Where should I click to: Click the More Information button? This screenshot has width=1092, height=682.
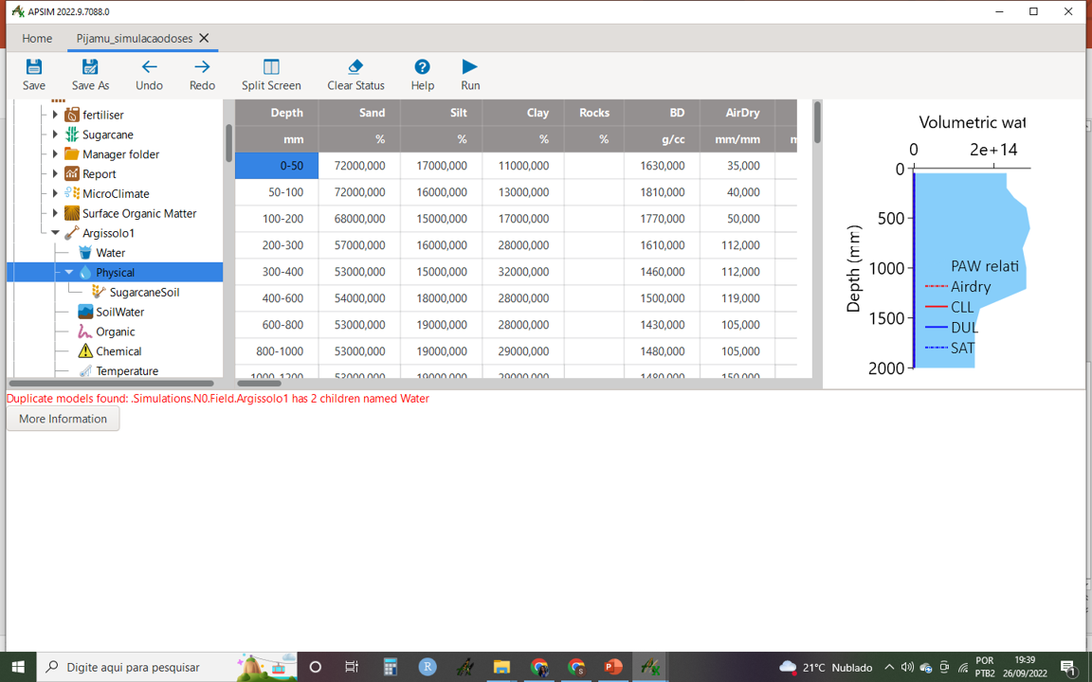pyautogui.click(x=63, y=419)
